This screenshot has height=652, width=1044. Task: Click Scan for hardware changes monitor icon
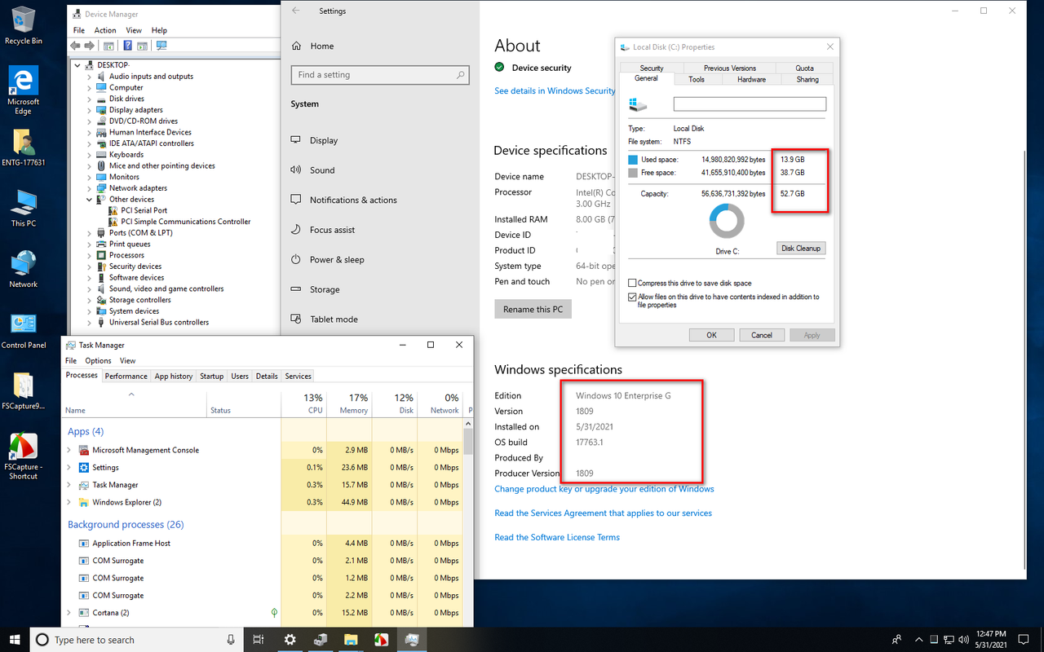(161, 46)
